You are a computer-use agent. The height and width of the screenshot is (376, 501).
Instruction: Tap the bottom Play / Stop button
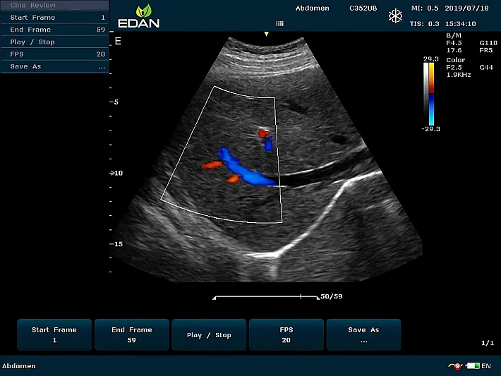(209, 334)
